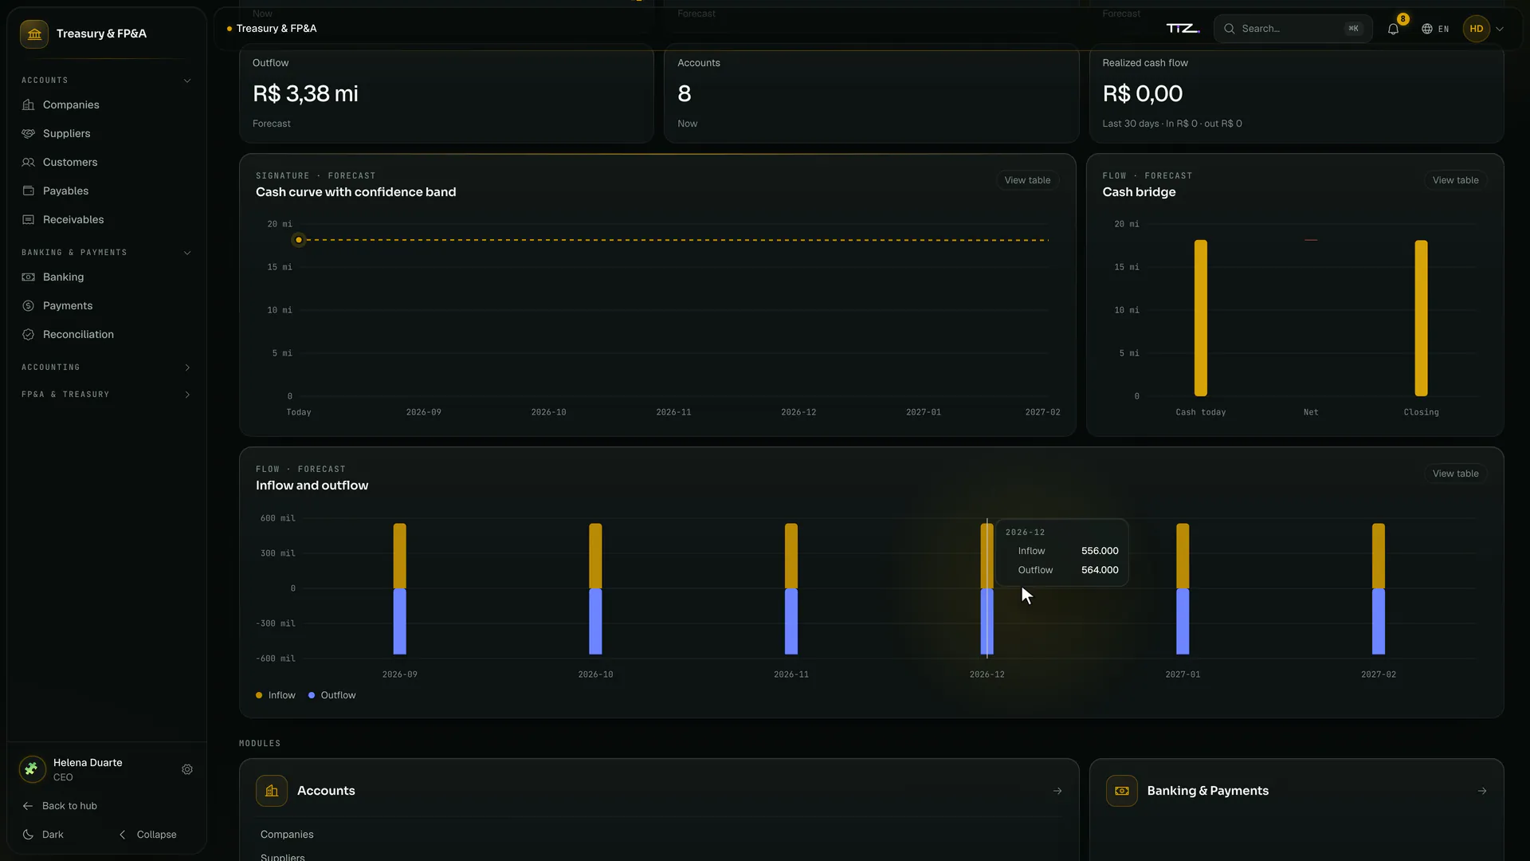Open Receivables via its list icon
The width and height of the screenshot is (1530, 861).
click(29, 219)
